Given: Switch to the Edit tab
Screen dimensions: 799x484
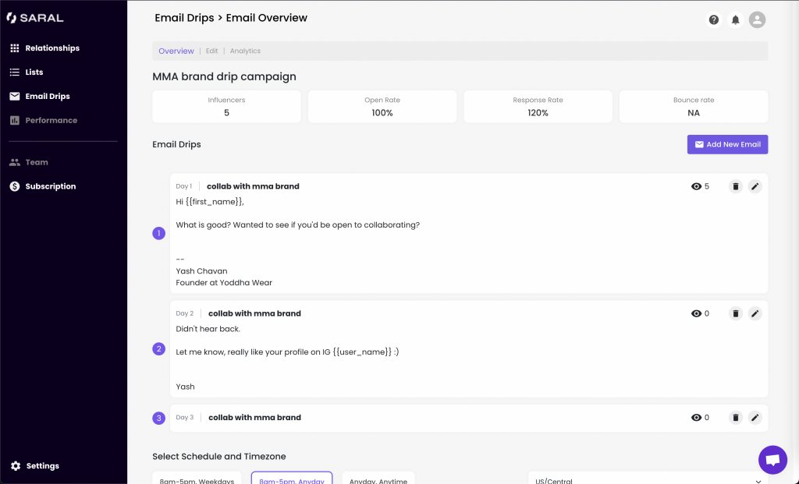Looking at the screenshot, I should tap(211, 51).
